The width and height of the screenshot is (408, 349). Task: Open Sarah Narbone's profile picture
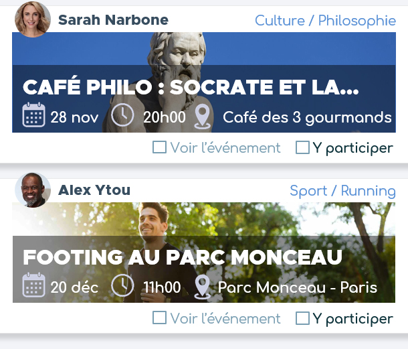click(x=32, y=19)
